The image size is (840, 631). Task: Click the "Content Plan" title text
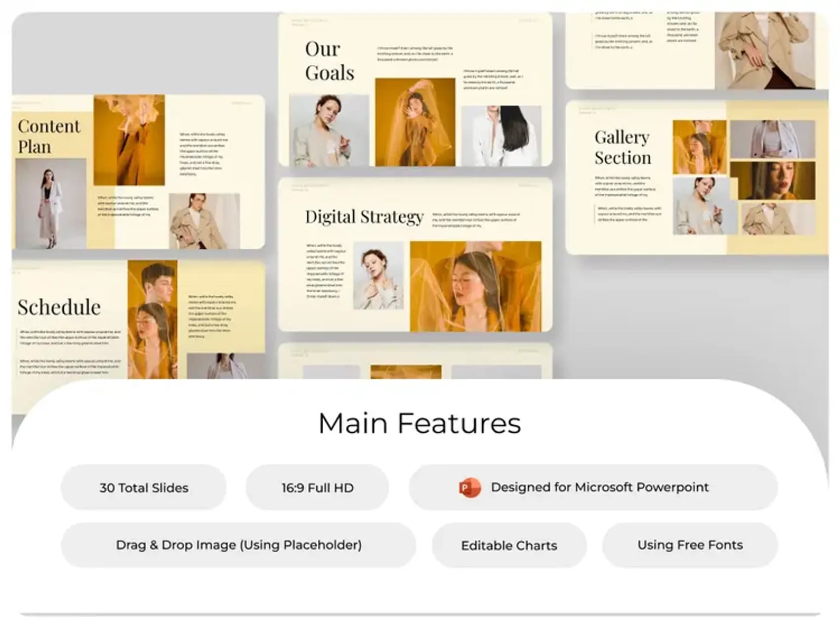49,136
